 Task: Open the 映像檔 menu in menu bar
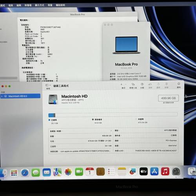[28, 5]
